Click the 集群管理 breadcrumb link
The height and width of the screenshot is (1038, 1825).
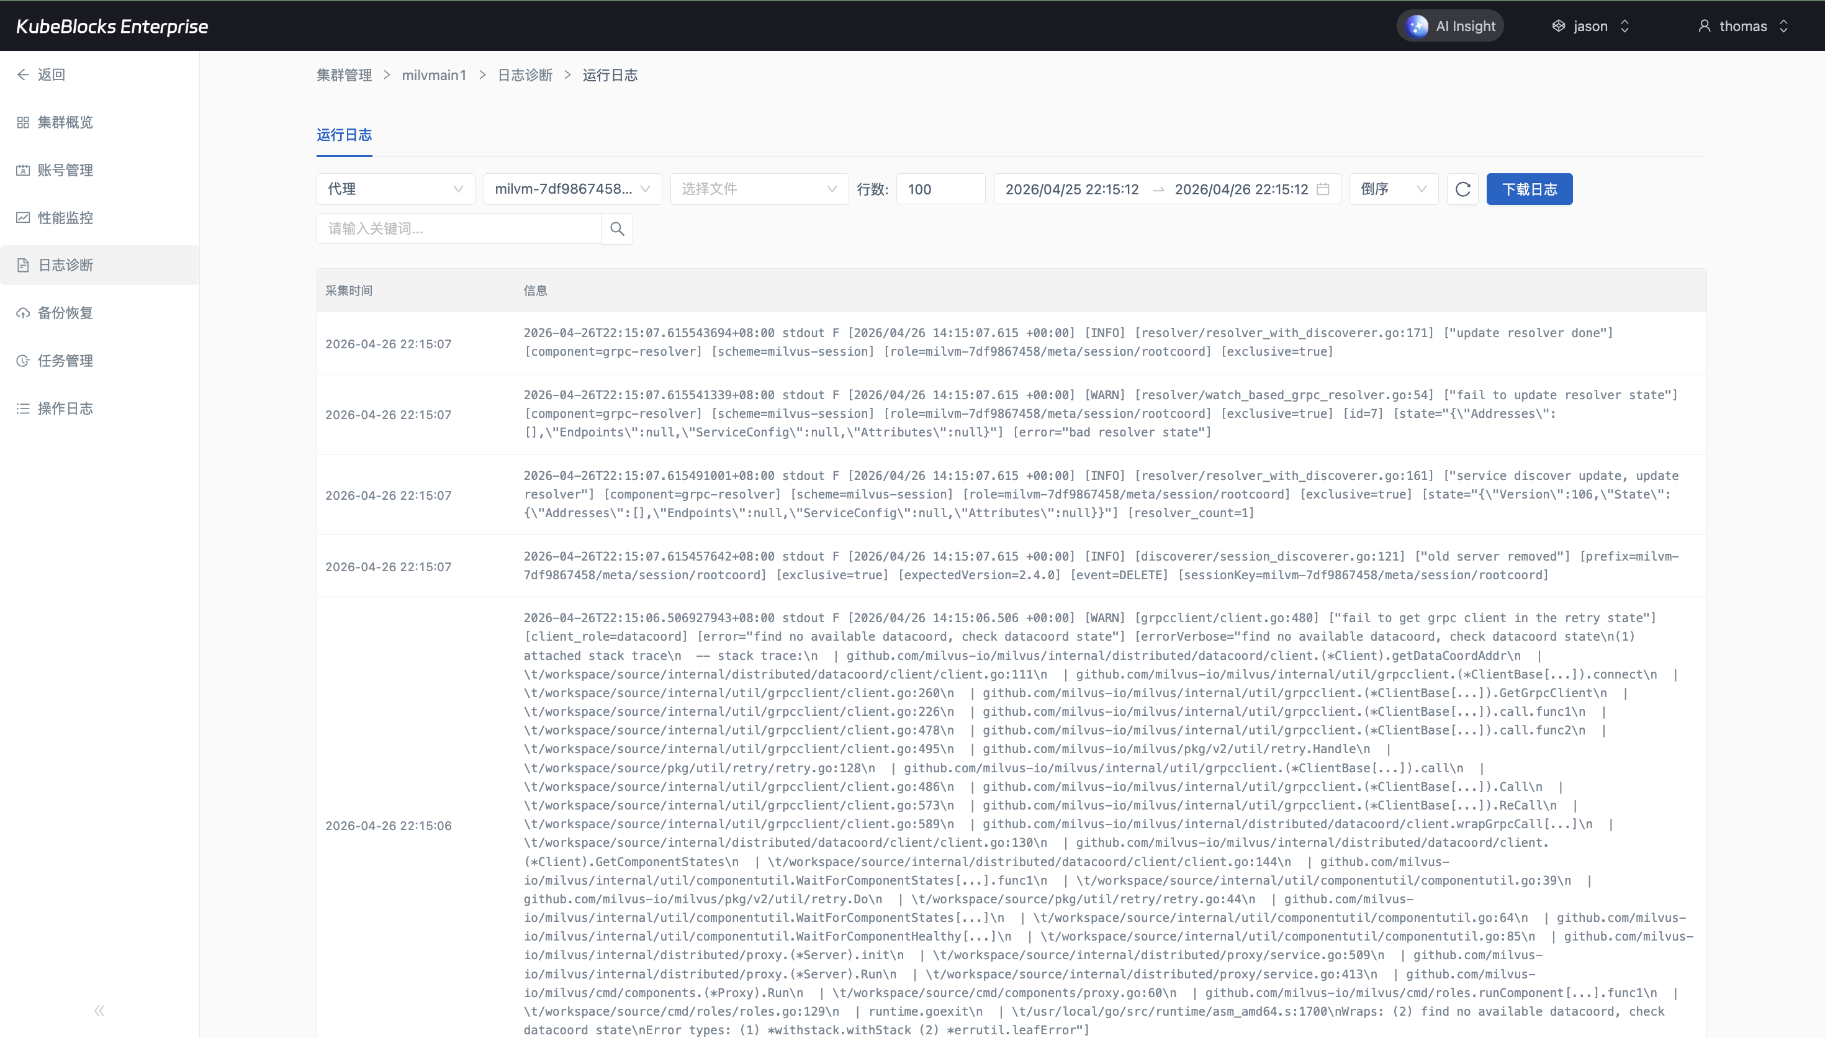click(344, 76)
